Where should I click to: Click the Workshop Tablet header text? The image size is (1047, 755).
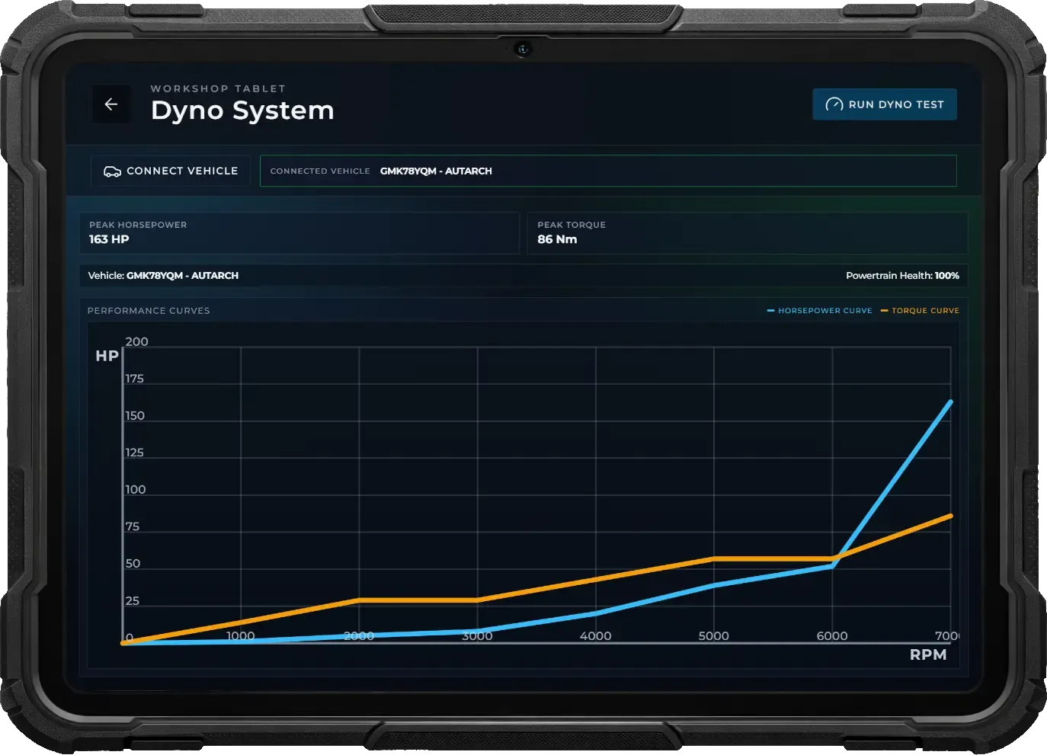click(x=218, y=88)
